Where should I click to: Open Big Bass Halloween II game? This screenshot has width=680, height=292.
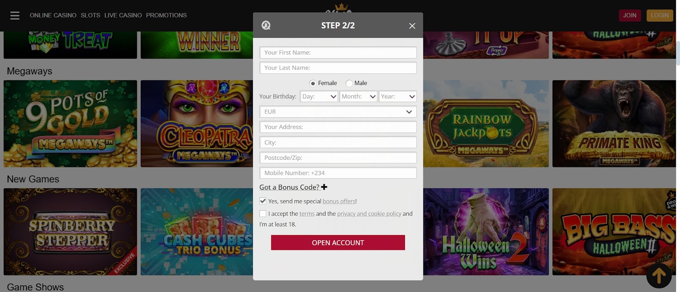click(x=614, y=232)
